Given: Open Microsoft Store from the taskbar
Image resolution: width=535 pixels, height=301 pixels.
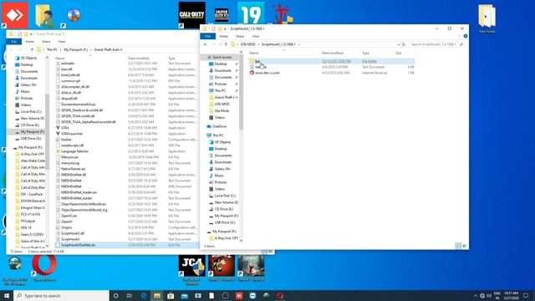Looking at the screenshot, I should click(x=171, y=295).
